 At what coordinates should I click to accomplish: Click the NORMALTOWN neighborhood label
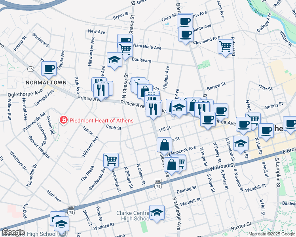[42, 82]
